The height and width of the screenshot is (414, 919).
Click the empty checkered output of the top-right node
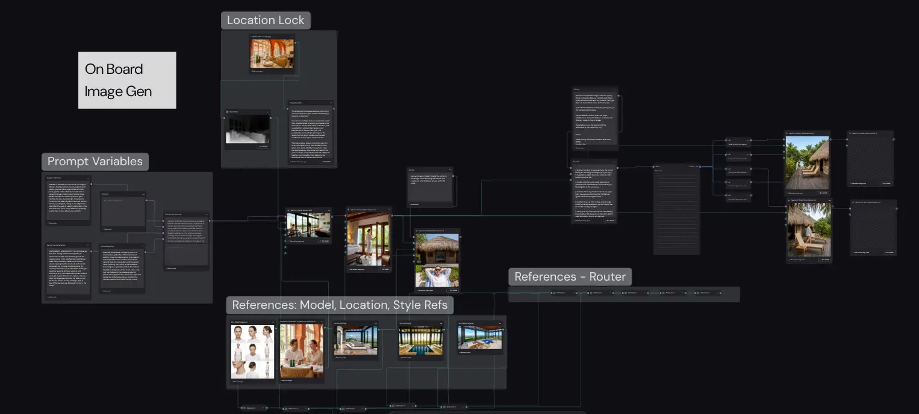pos(870,158)
